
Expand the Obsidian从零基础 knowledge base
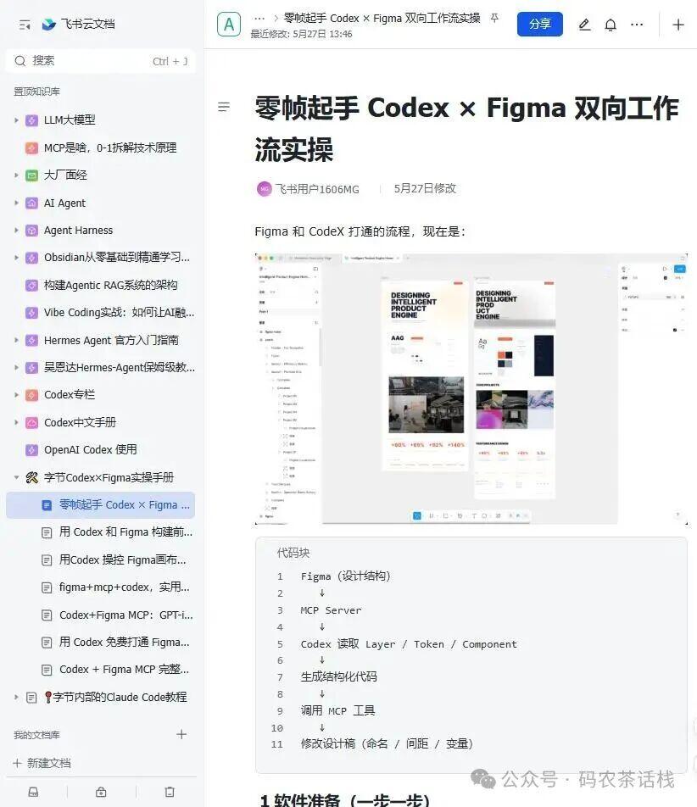click(x=16, y=258)
